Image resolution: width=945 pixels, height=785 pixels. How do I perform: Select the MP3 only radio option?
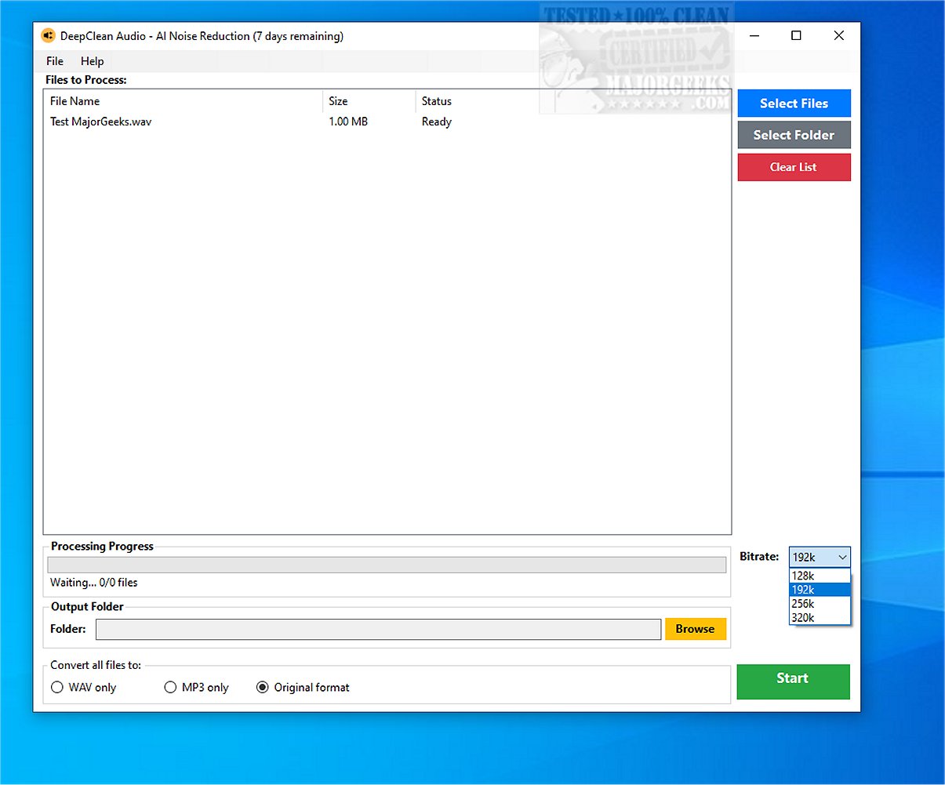click(197, 688)
